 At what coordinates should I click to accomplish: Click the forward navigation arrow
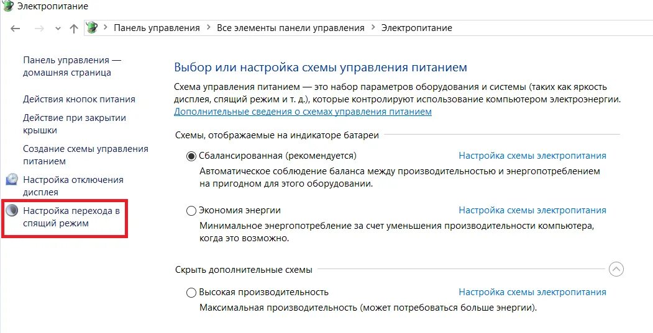click(x=39, y=28)
